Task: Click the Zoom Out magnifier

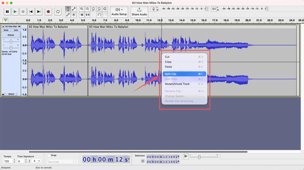Action: pyautogui.click(x=88, y=9)
